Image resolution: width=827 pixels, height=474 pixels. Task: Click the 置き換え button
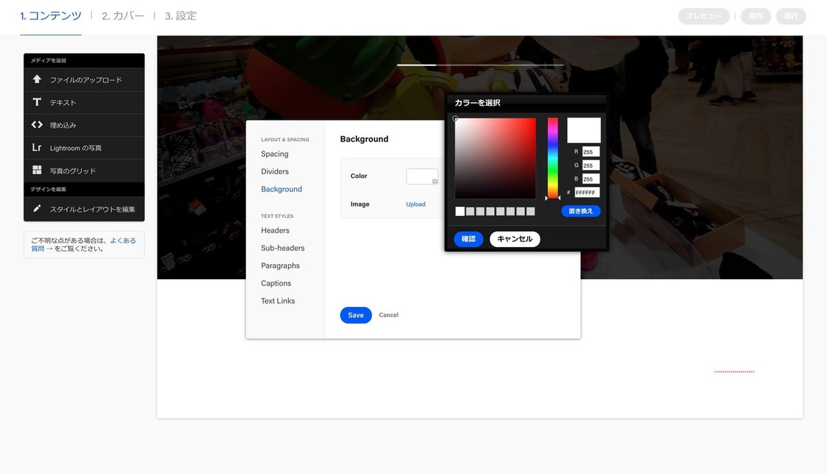point(581,211)
